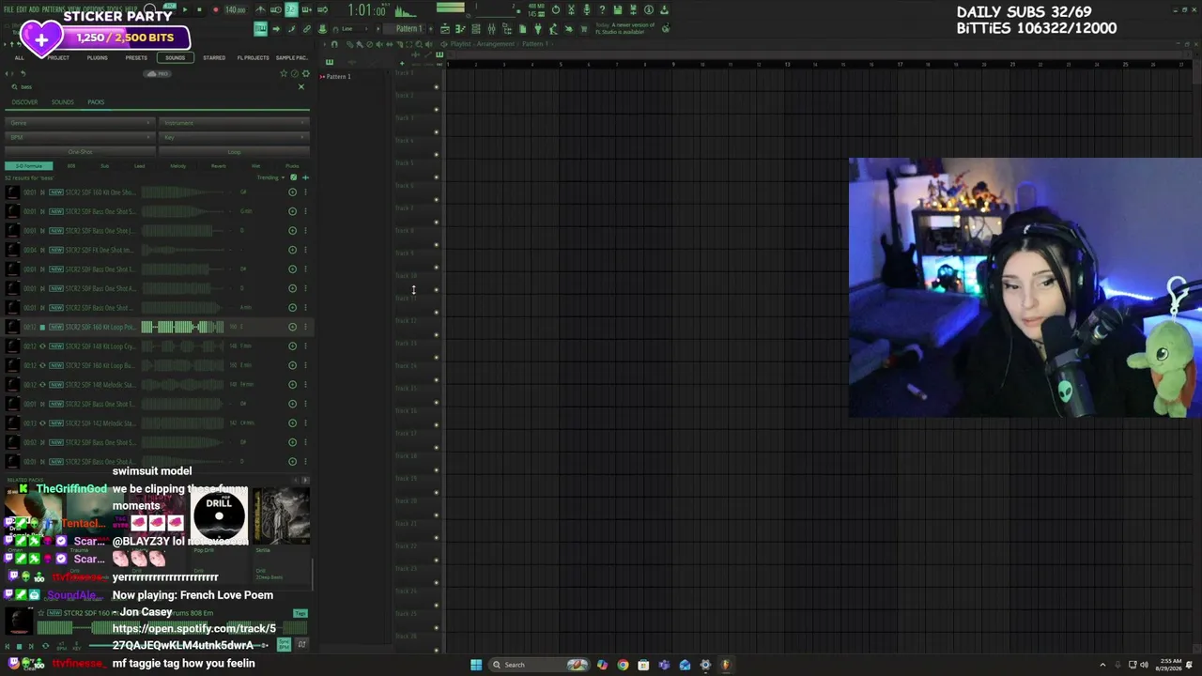
Task: Click the microphone one-click recording icon
Action: click(587, 10)
